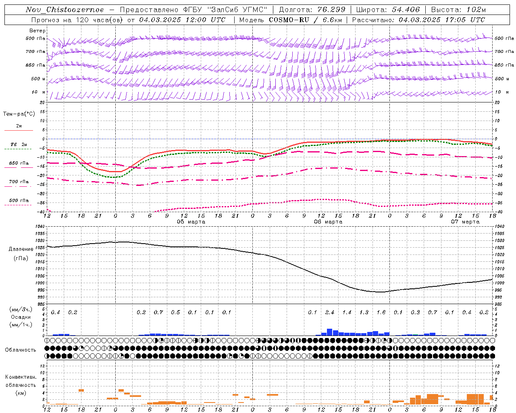The width and height of the screenshot is (516, 413).
Task: Select 'Рассчитано: 04.03.2025 17:05 UTC' timestamp
Action: (418, 20)
